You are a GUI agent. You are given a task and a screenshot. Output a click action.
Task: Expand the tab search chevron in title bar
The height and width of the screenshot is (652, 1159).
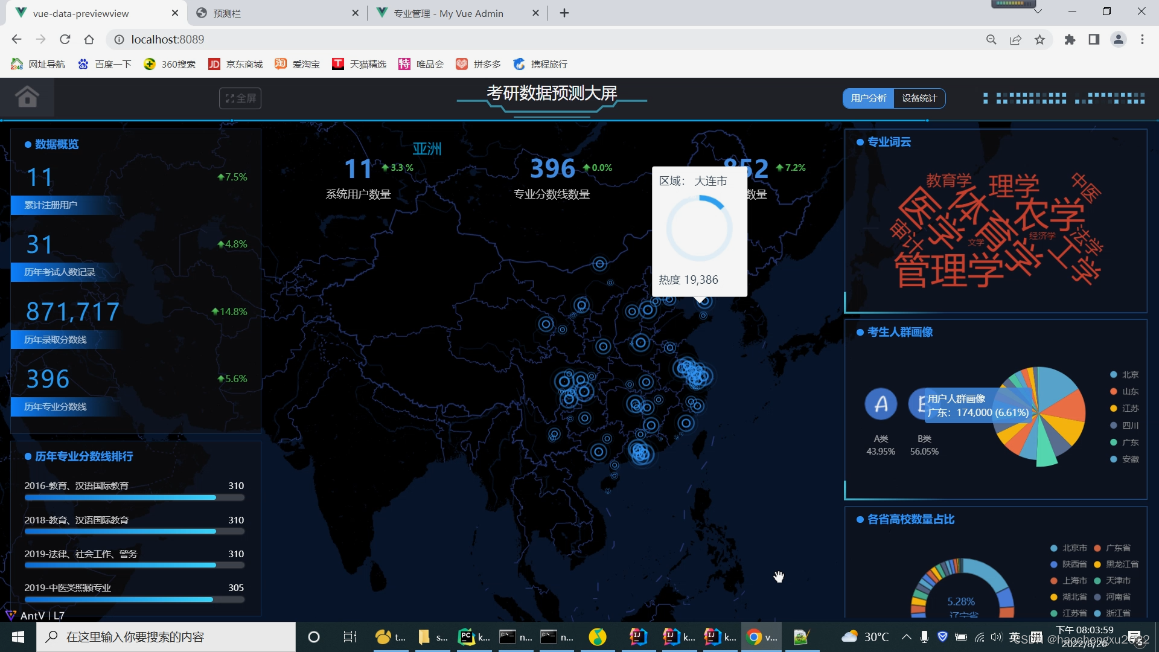(x=1038, y=11)
